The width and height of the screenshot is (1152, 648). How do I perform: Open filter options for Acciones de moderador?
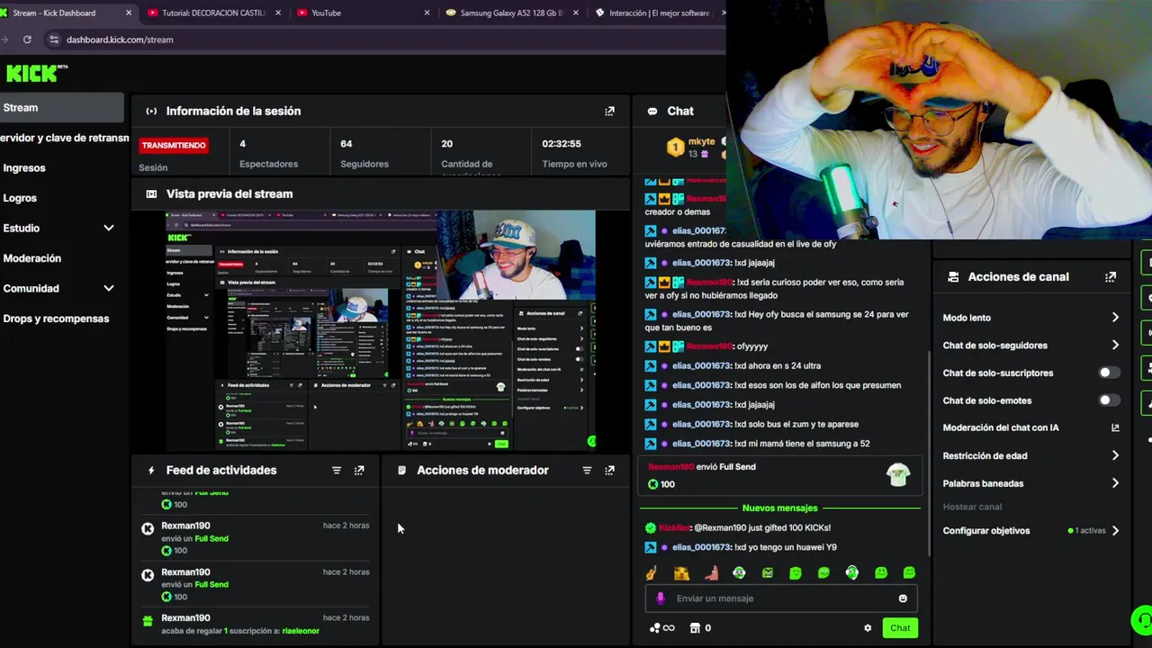click(x=587, y=470)
